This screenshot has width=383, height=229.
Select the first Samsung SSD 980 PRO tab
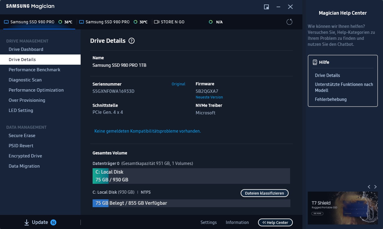click(x=39, y=22)
